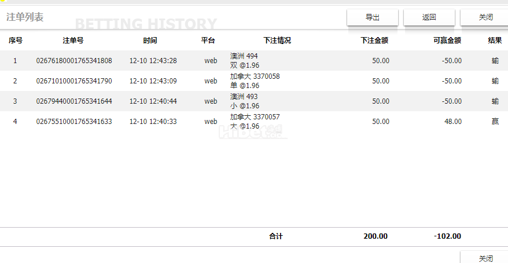Select bet number 02675510001765341633
Image resolution: width=508 pixels, height=263 pixels.
(x=74, y=122)
